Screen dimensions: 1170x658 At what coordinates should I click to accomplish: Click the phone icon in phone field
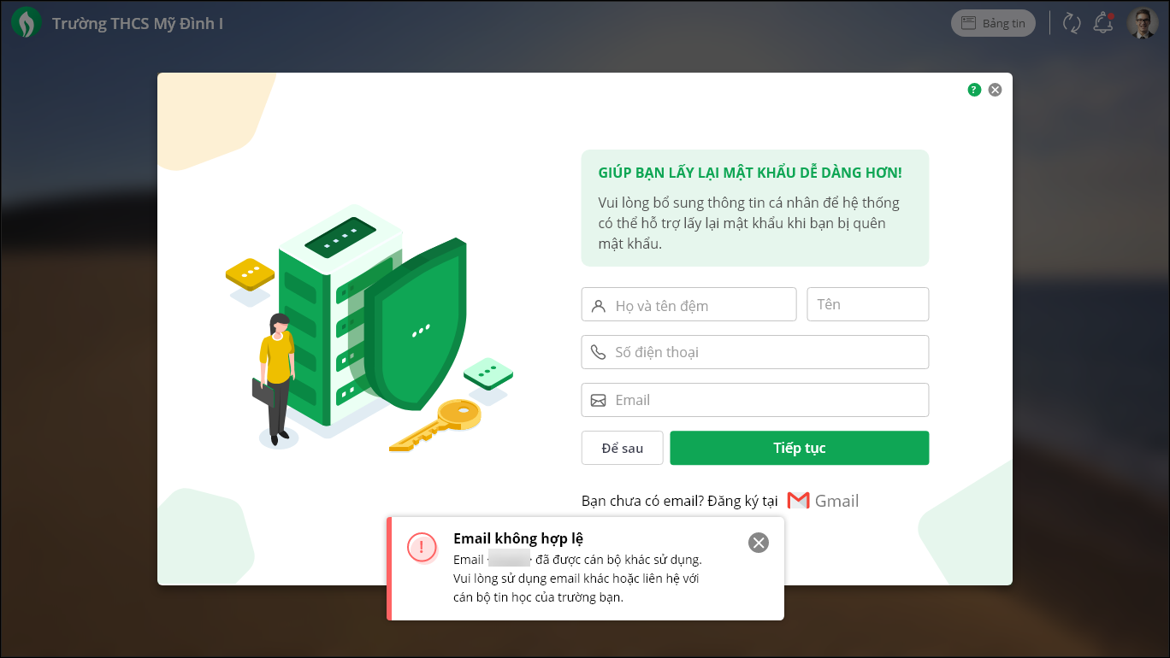[x=598, y=352]
